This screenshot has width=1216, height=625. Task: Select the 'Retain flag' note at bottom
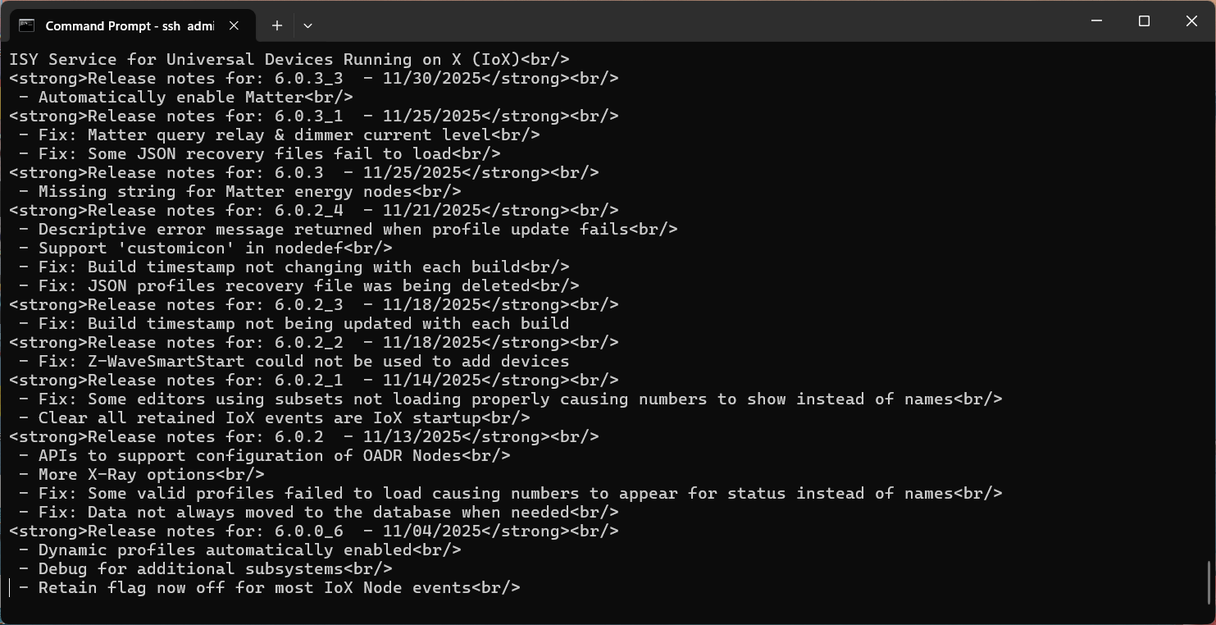271,587
